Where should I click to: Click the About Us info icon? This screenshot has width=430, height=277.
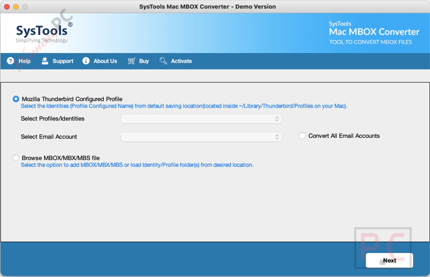86,61
